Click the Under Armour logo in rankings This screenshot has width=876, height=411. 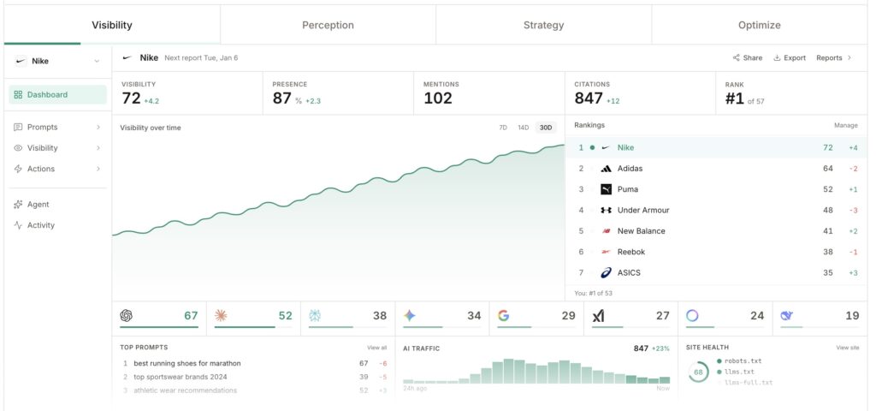(x=606, y=211)
